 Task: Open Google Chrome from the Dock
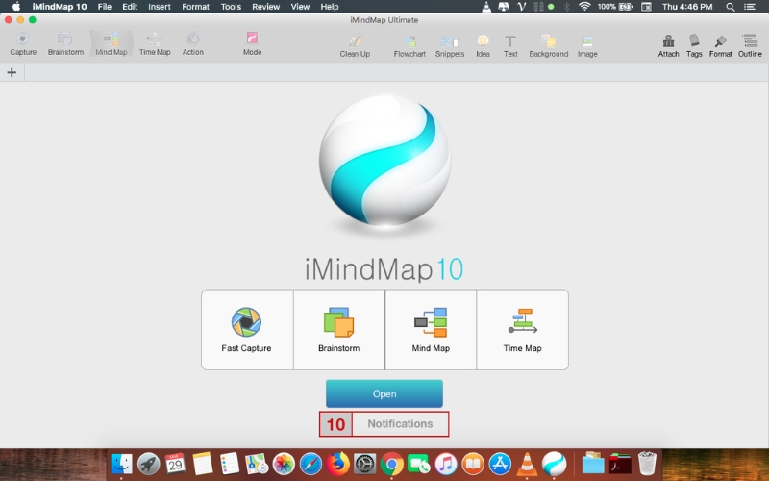tap(391, 464)
